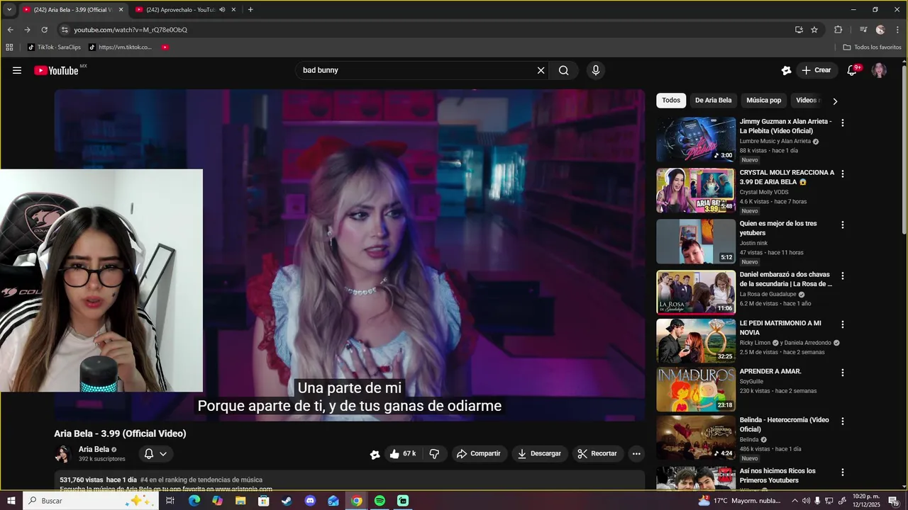The image size is (908, 510).
Task: Go to YouTube home via the logo
Action: (57, 70)
